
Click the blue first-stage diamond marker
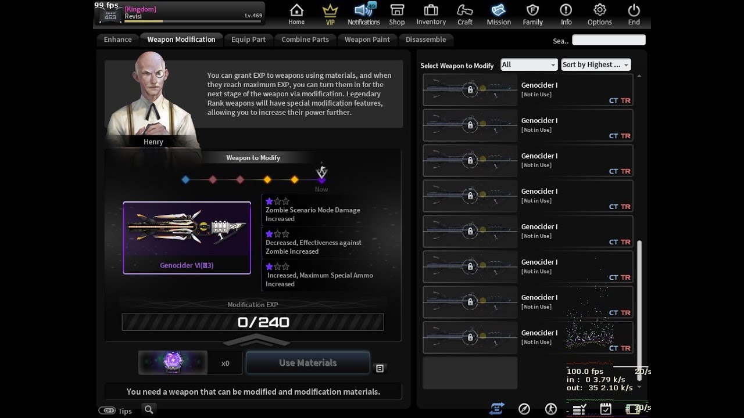[185, 180]
